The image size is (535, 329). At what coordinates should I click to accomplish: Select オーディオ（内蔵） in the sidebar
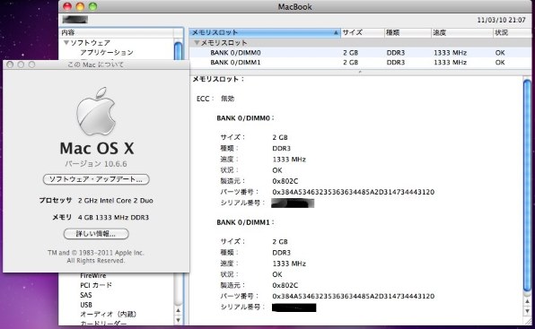point(108,314)
